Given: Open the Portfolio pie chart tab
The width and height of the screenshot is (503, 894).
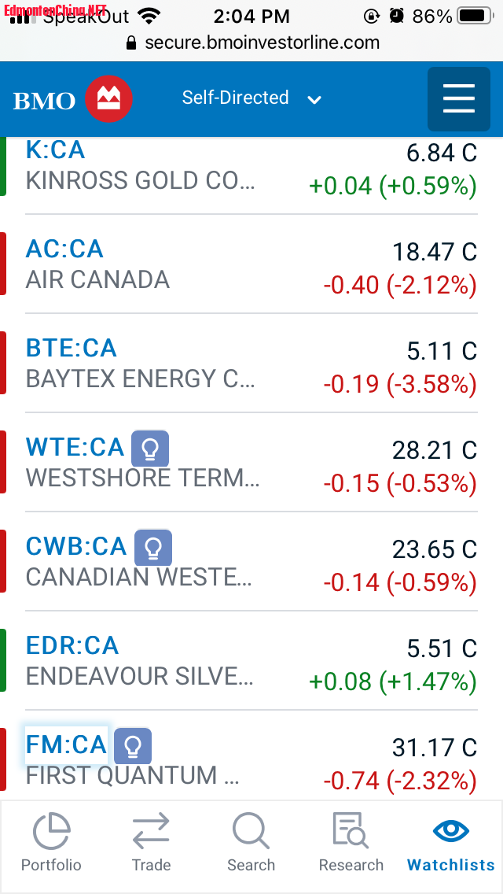Looking at the screenshot, I should (51, 843).
